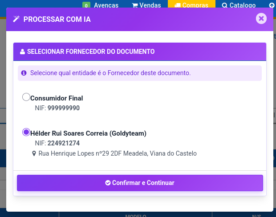Screen dimensions: 276x217
Task: Open the Catalogo menu item
Action: click(243, 5)
